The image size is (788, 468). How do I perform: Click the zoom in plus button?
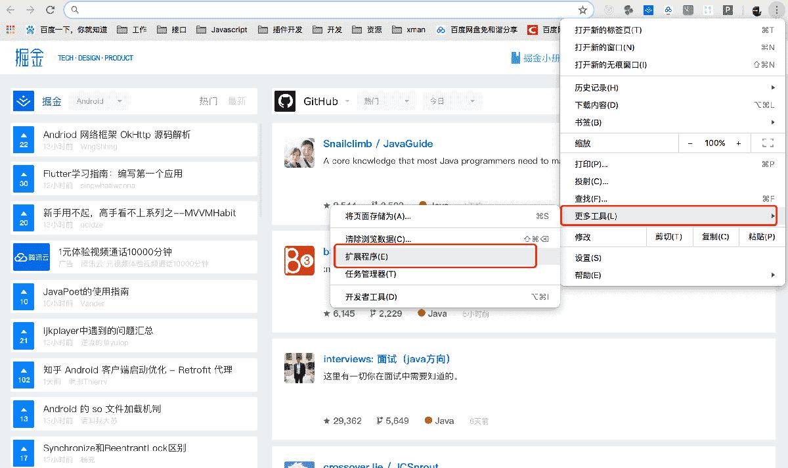(x=739, y=143)
